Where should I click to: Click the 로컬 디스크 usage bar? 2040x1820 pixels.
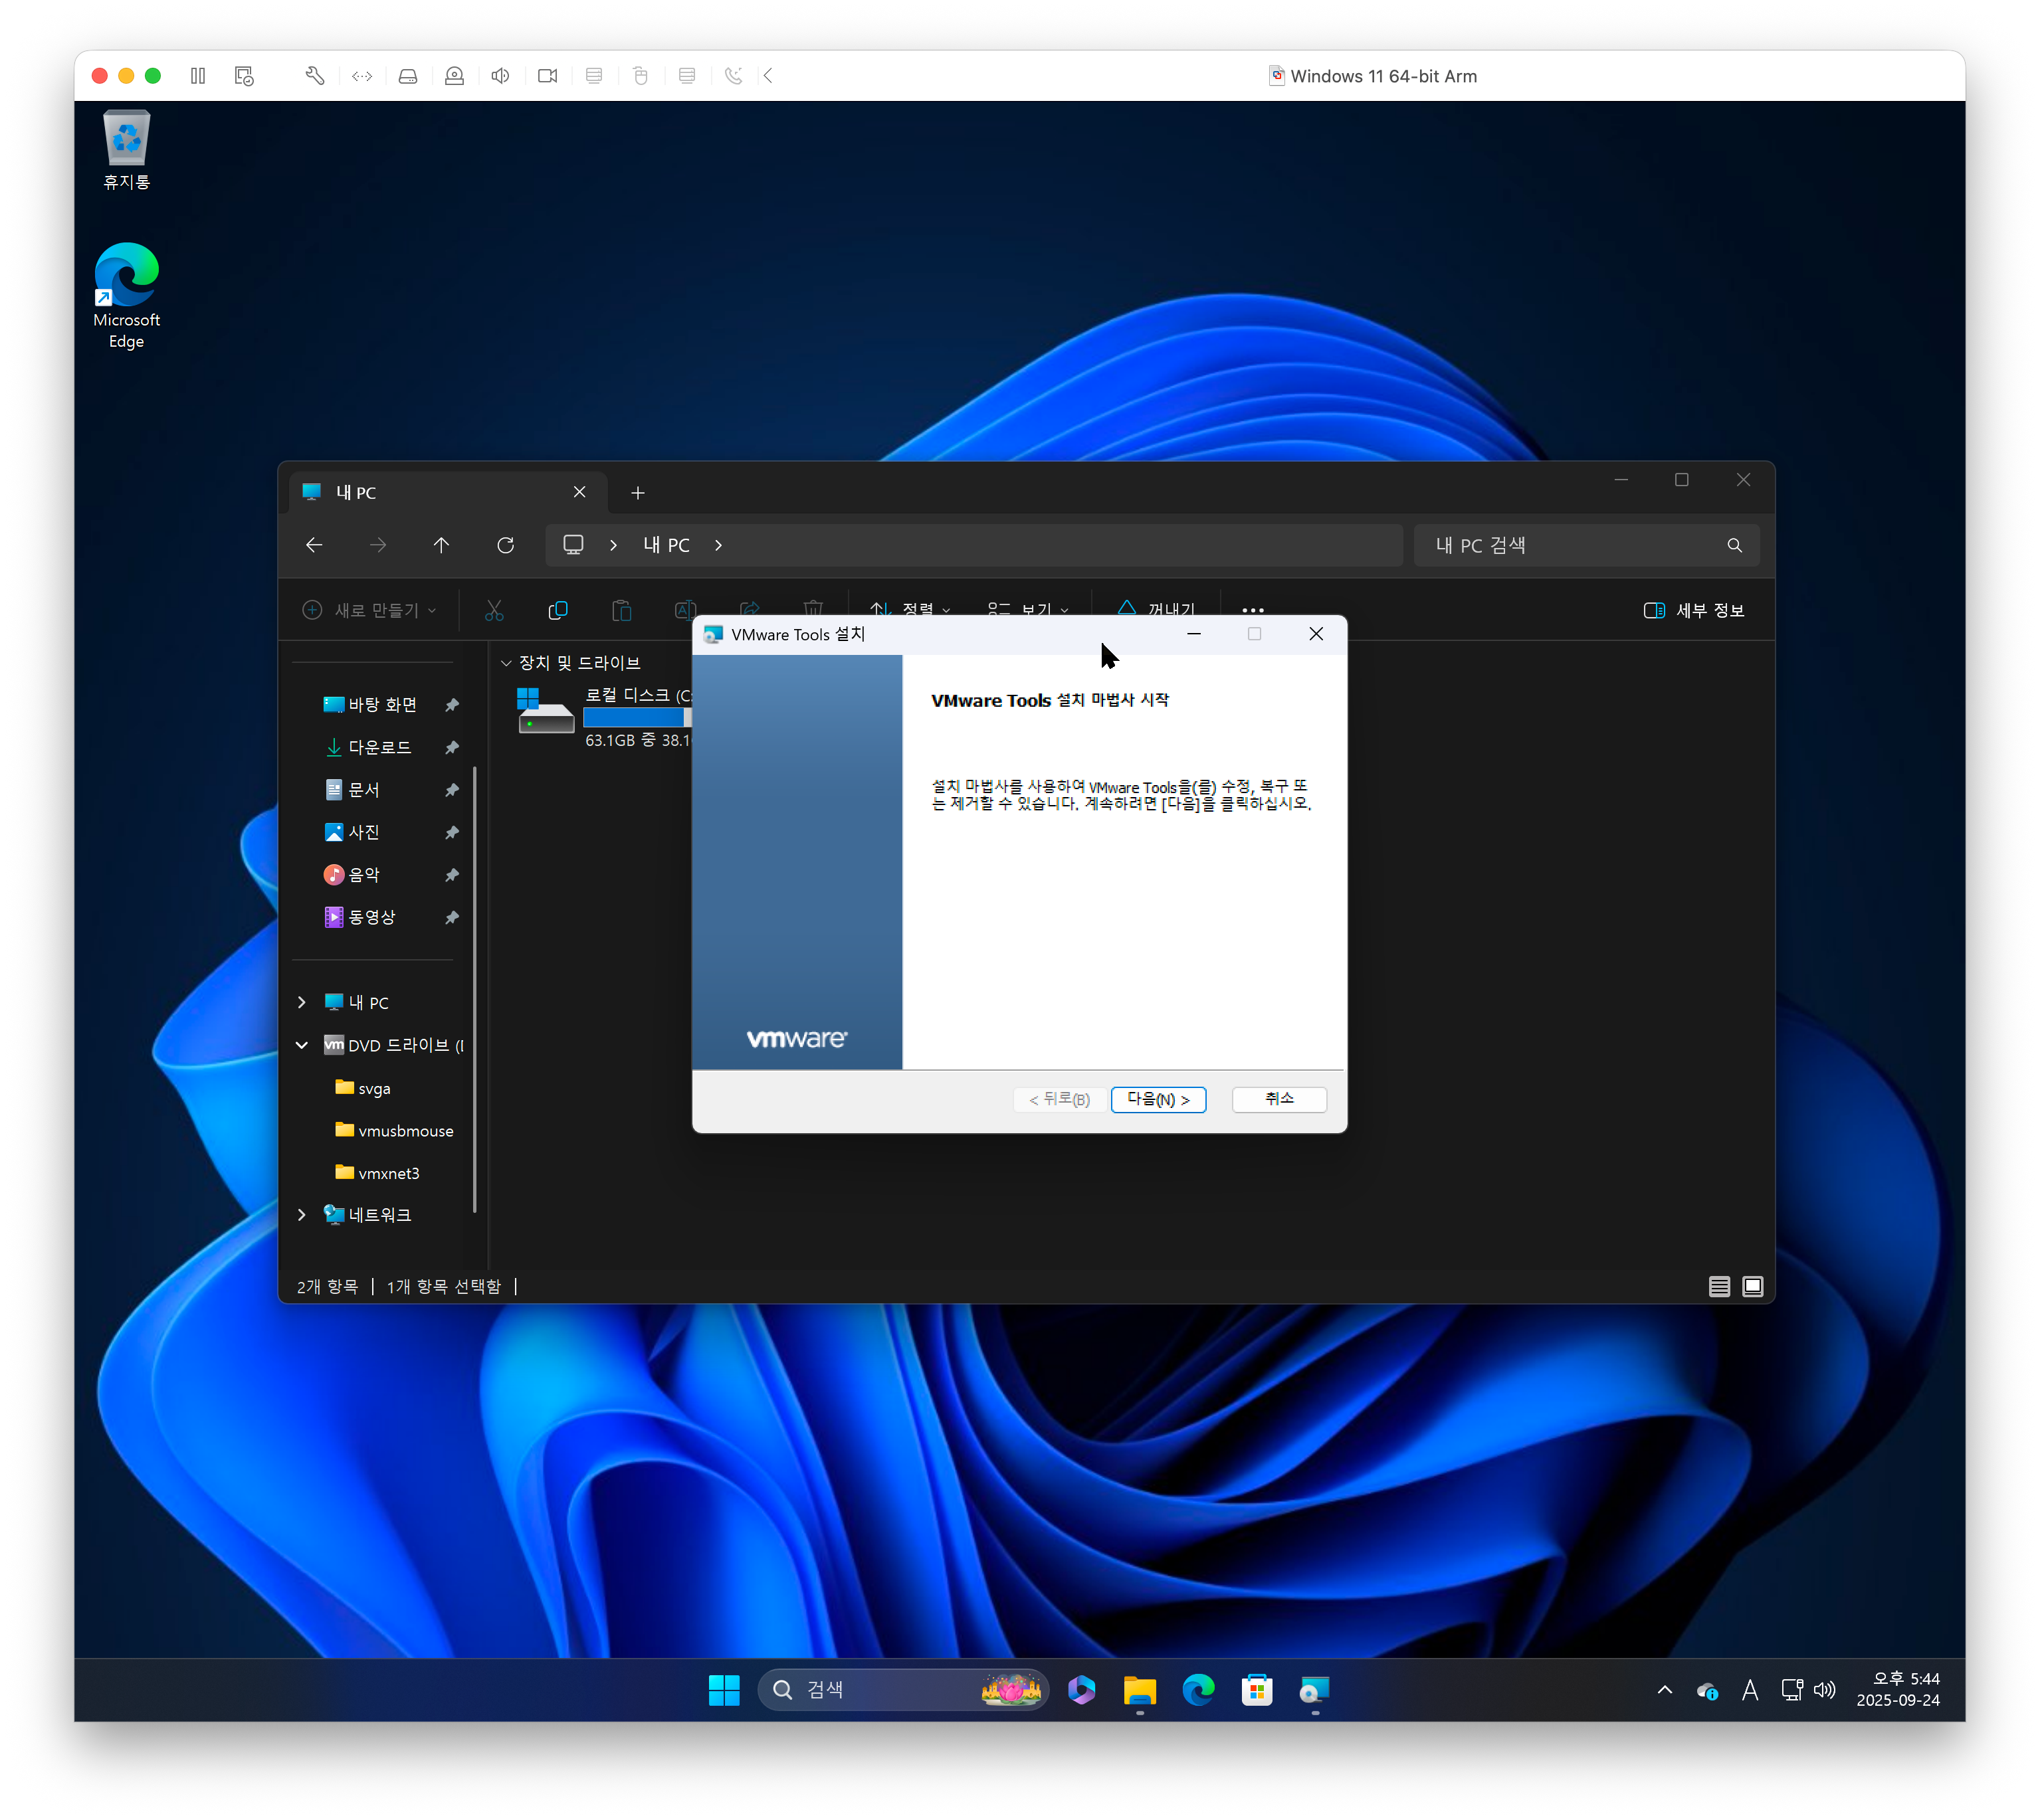click(637, 718)
